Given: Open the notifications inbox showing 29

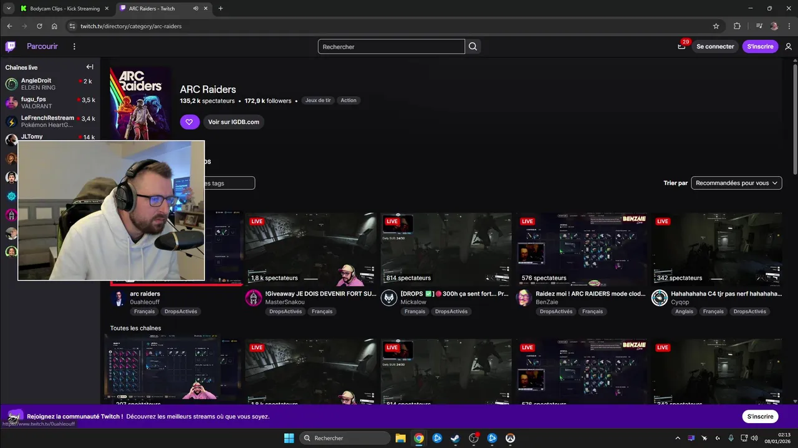Looking at the screenshot, I should pos(681,47).
